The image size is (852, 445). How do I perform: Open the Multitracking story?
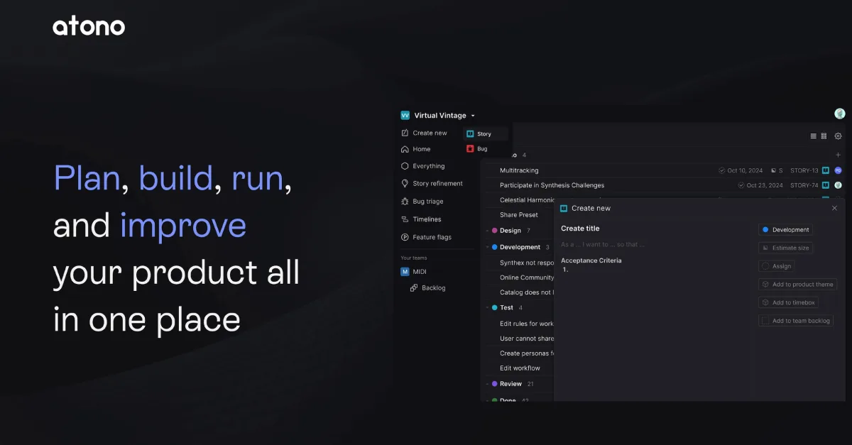pyautogui.click(x=519, y=170)
